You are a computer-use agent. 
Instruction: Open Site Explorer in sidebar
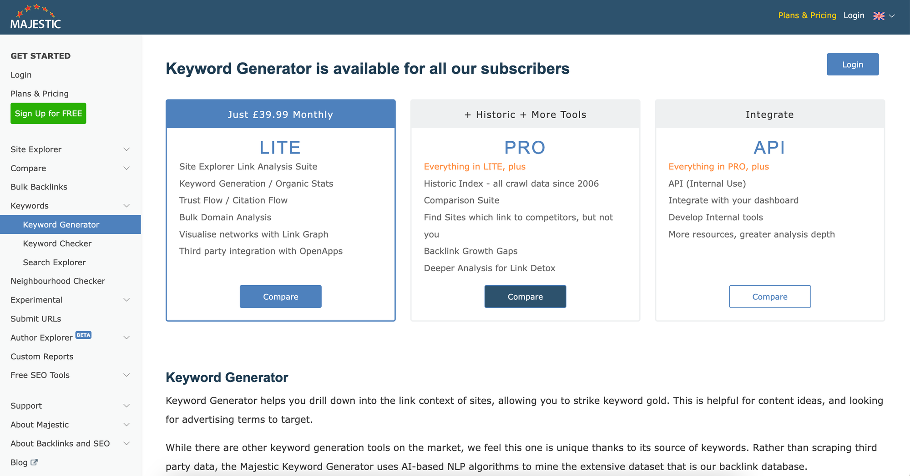36,149
